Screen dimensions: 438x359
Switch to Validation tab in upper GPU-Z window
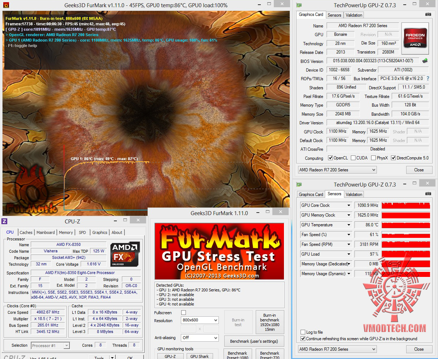pos(354,15)
